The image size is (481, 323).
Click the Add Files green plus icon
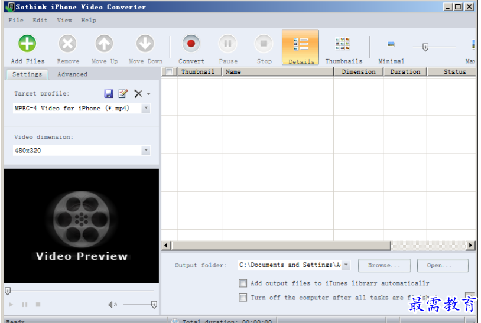27,44
